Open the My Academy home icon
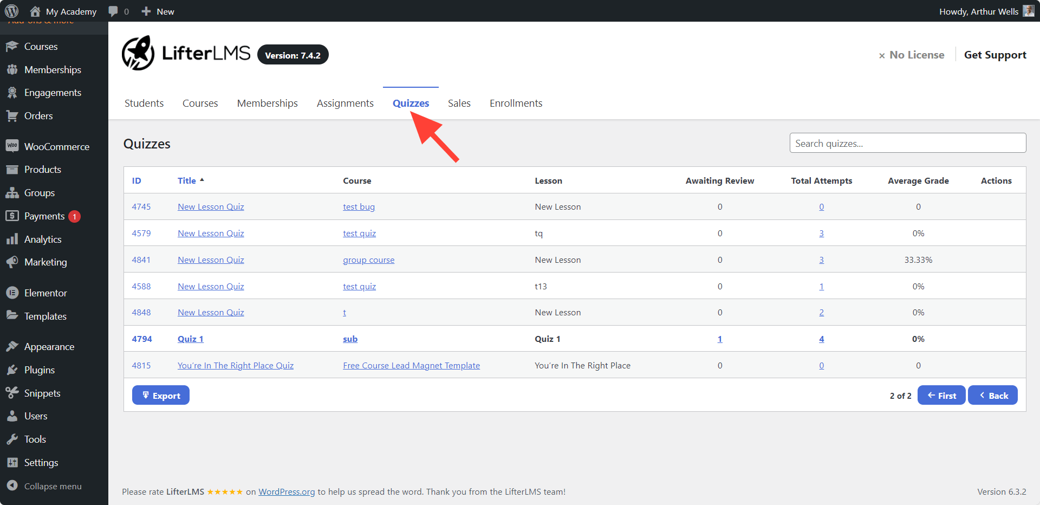Viewport: 1040px width, 505px height. 35,11
